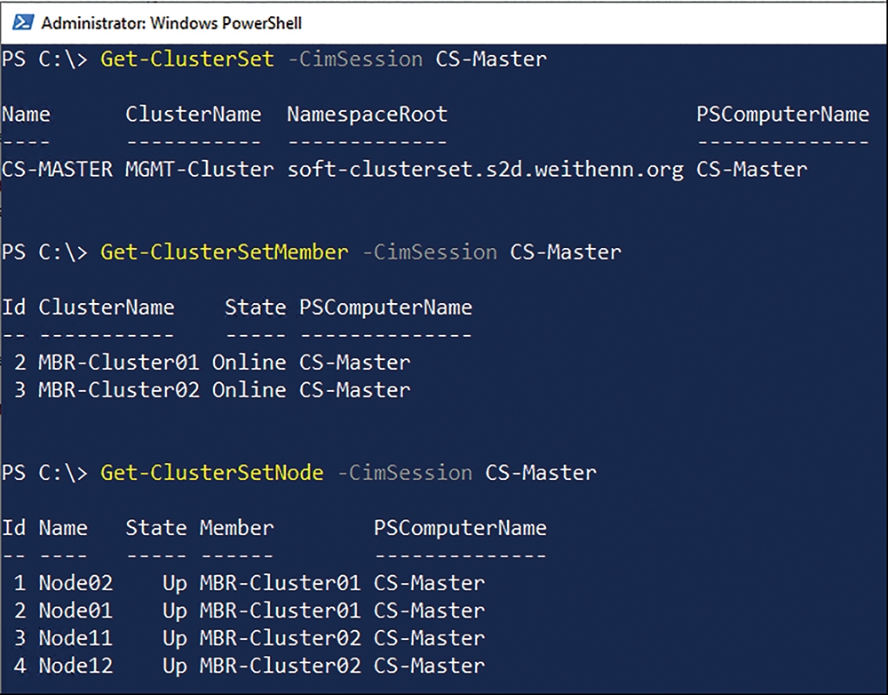Click the PowerShell icon in title bar
Image resolution: width=888 pixels, height=695 pixels.
[x=23, y=23]
